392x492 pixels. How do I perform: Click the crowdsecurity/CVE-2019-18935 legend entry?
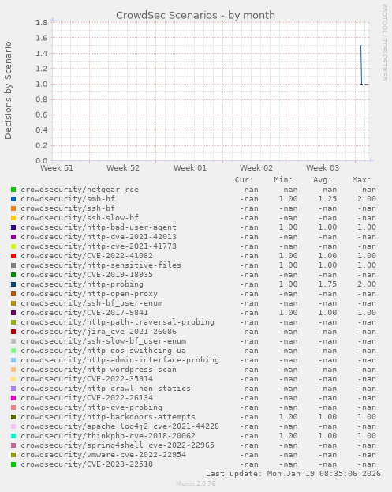[x=87, y=275]
